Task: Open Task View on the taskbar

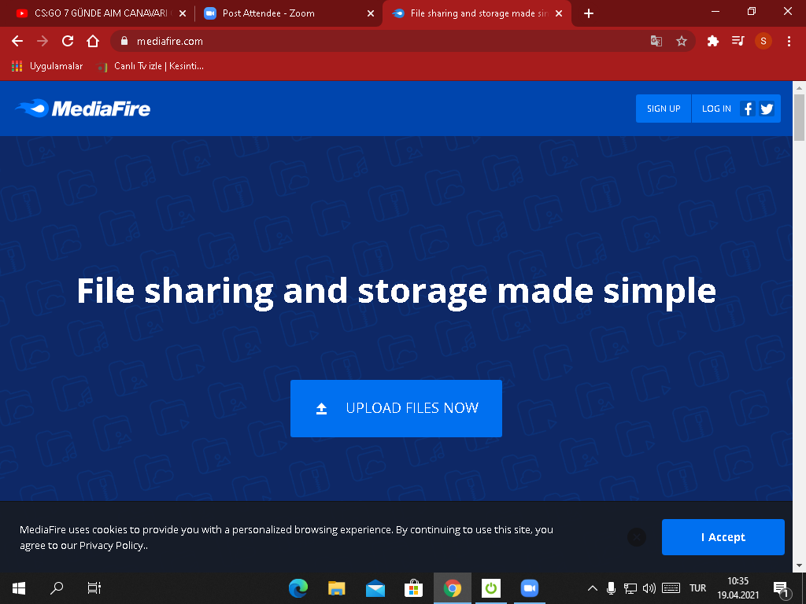Action: click(94, 588)
